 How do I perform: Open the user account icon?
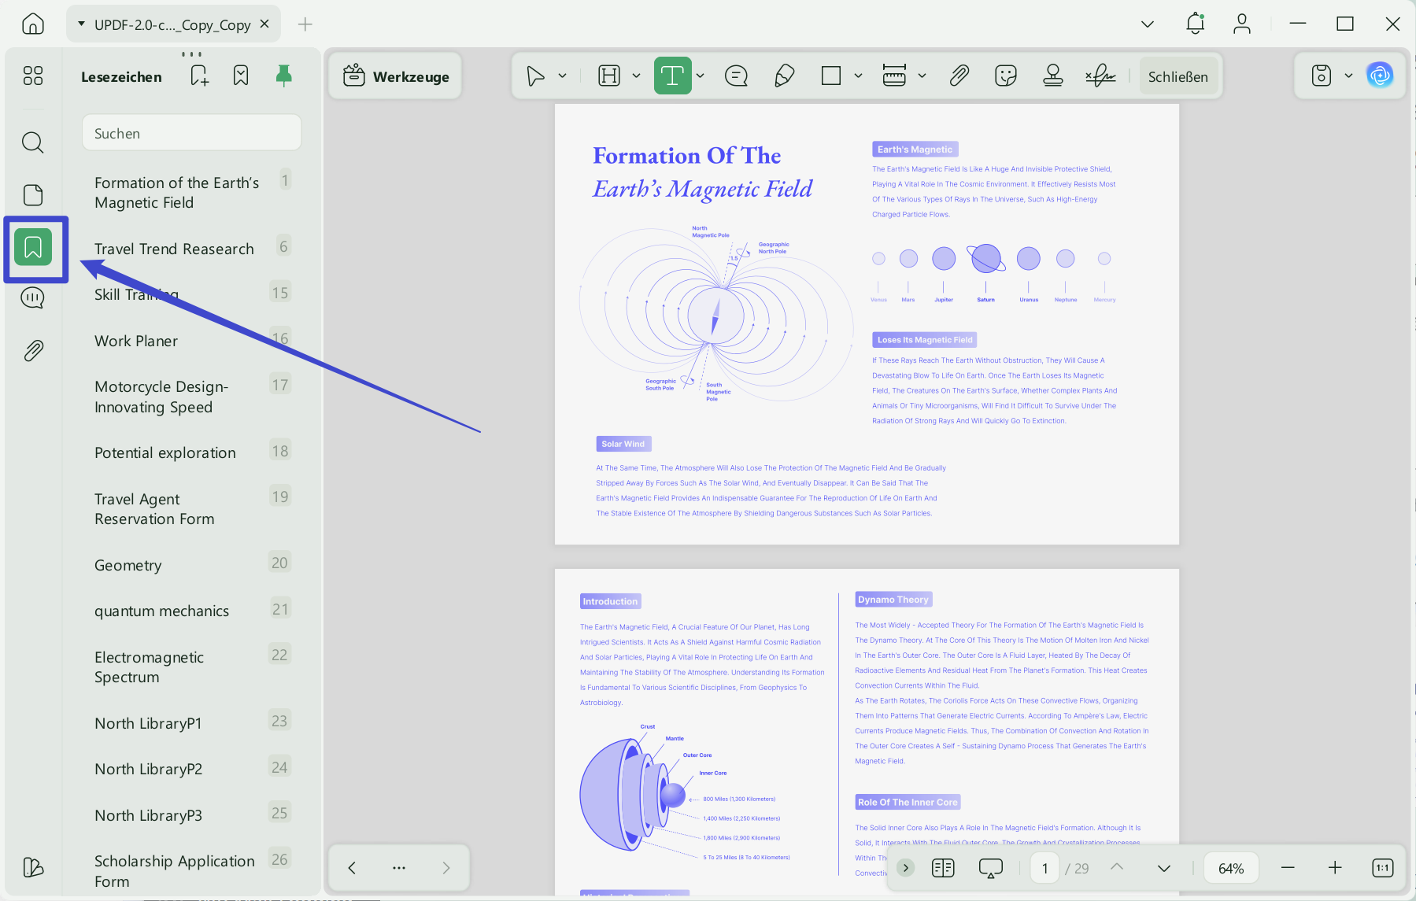(1242, 24)
